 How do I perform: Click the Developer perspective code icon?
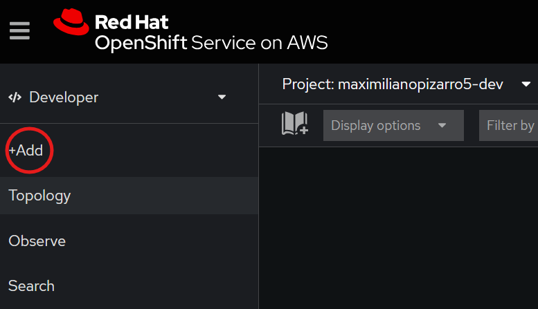pos(15,97)
